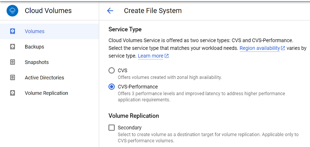This screenshot has width=310, height=147.
Task: Open the Snapshots menu item
Action: [x=50, y=62]
